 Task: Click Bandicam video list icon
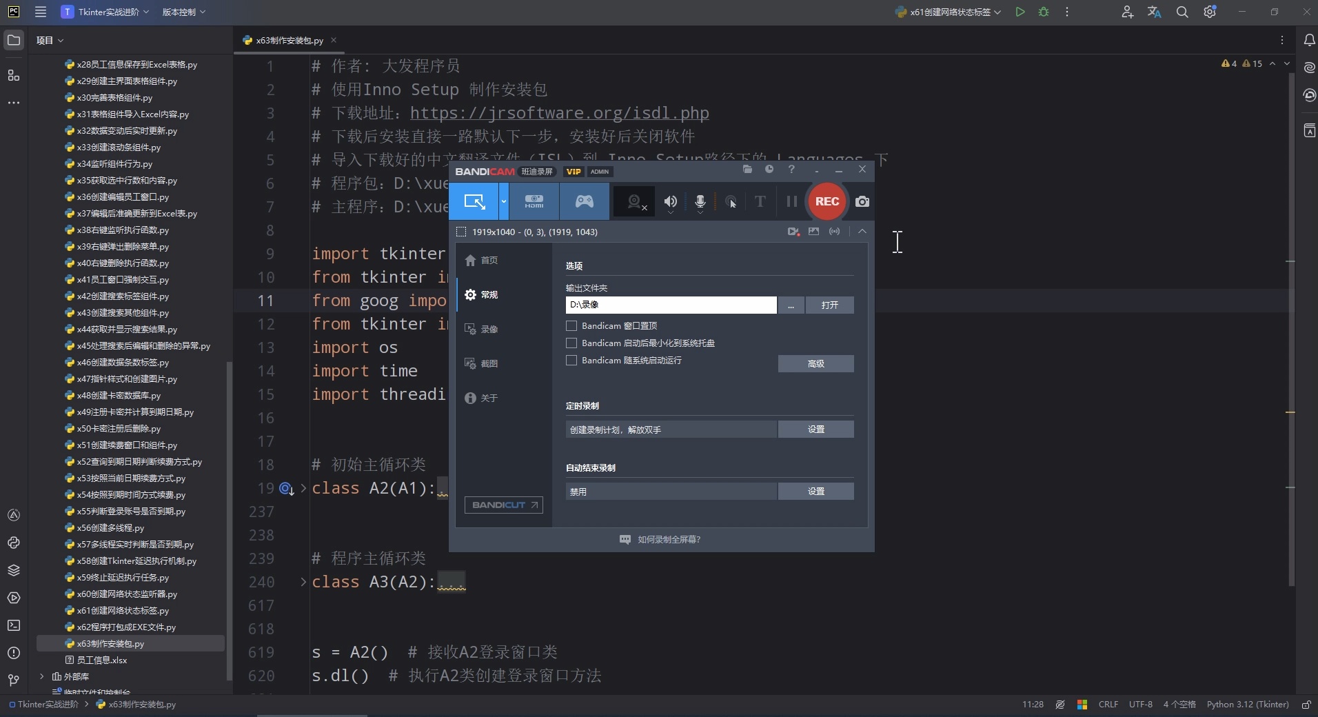[793, 232]
